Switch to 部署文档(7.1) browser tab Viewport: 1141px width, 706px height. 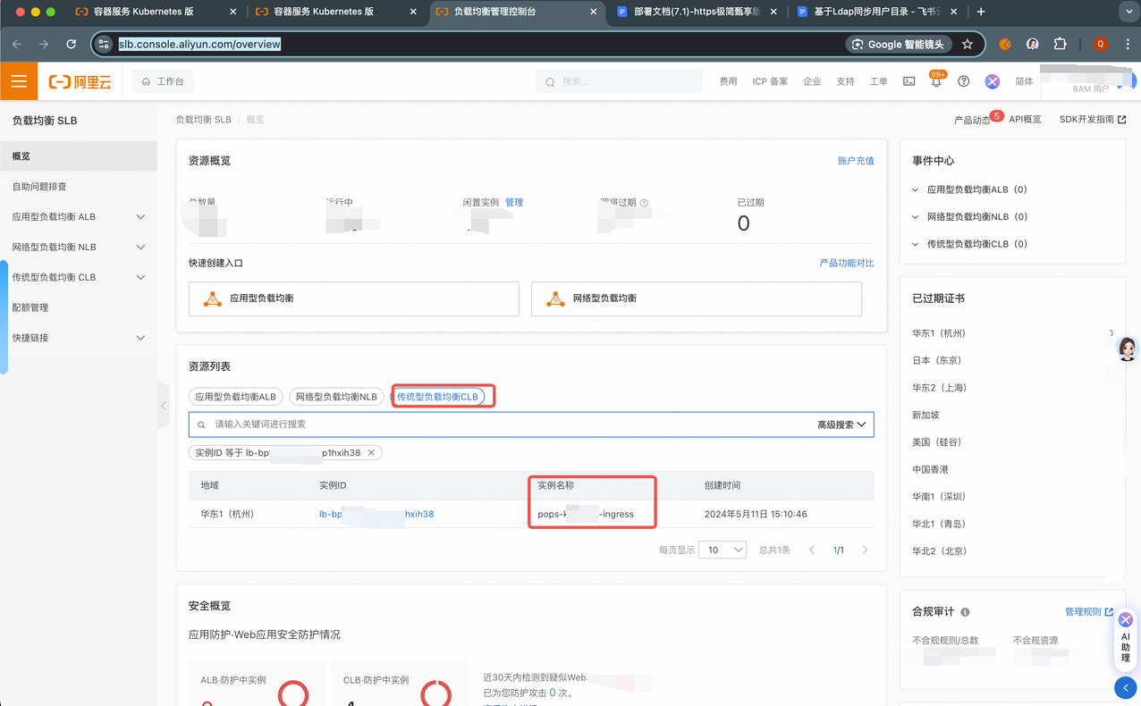[697, 13]
